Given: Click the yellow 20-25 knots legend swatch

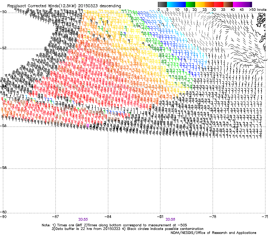Looking at the screenshot, I should [200, 4].
